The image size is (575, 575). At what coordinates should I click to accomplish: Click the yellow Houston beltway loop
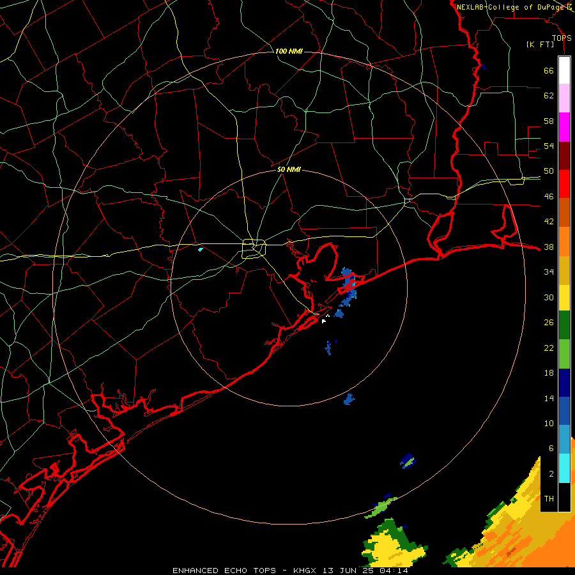[x=254, y=249]
